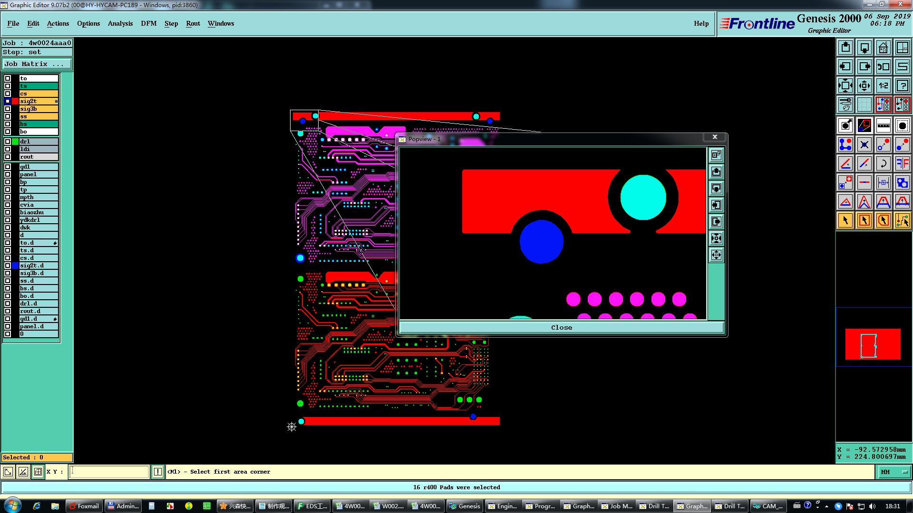Screen dimensions: 913x513
Task: Toggle visibility checkbox for drl layer
Action: [x=8, y=142]
